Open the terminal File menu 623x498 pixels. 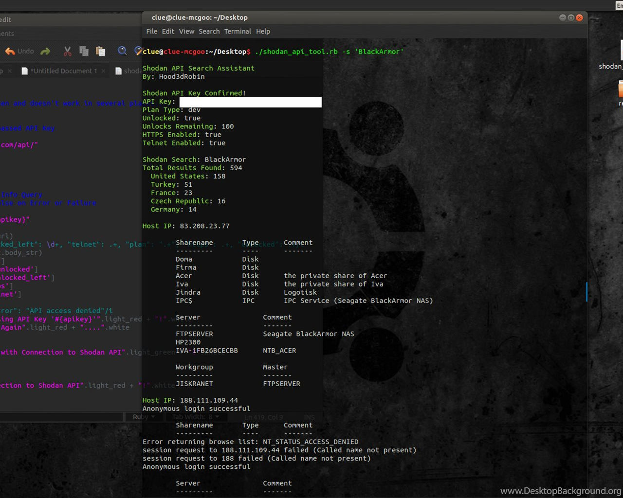click(152, 31)
